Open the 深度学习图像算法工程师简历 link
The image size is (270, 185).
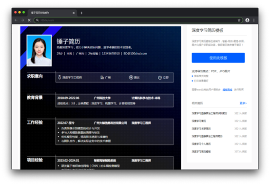[207, 136]
